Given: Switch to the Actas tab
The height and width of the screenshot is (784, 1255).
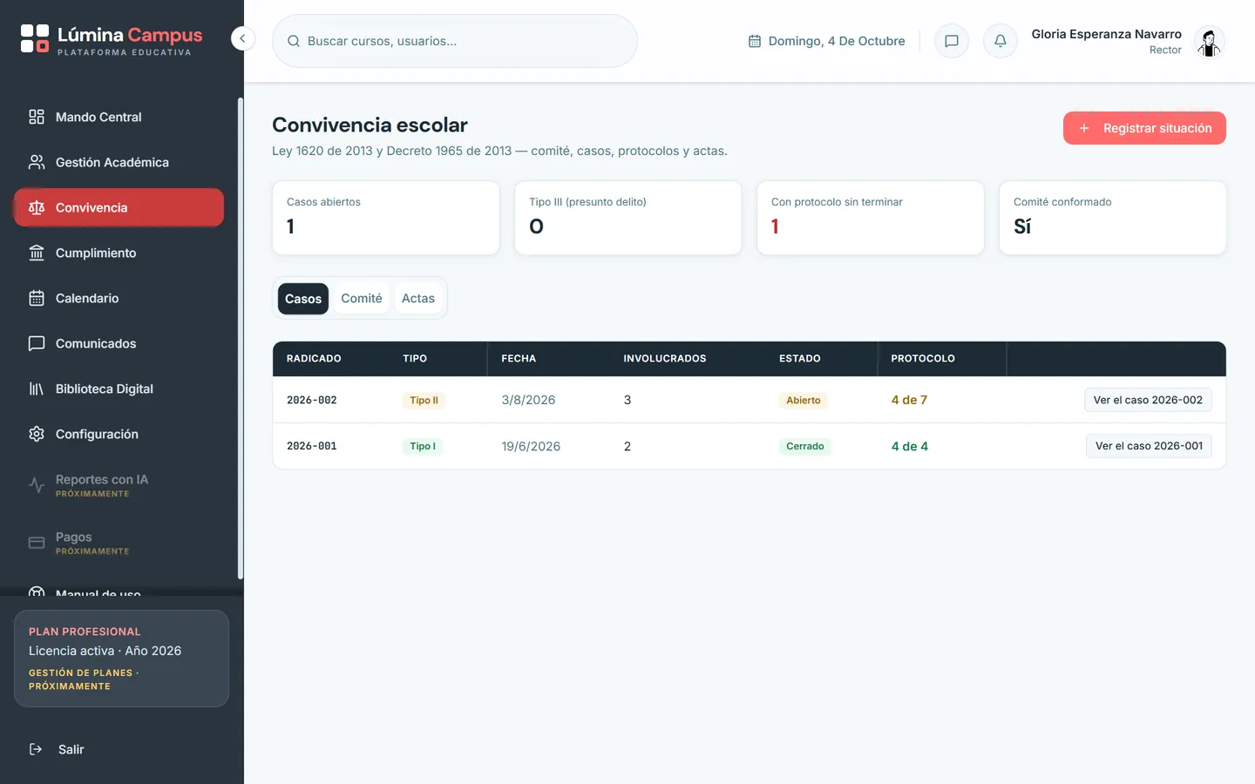Looking at the screenshot, I should [x=418, y=299].
